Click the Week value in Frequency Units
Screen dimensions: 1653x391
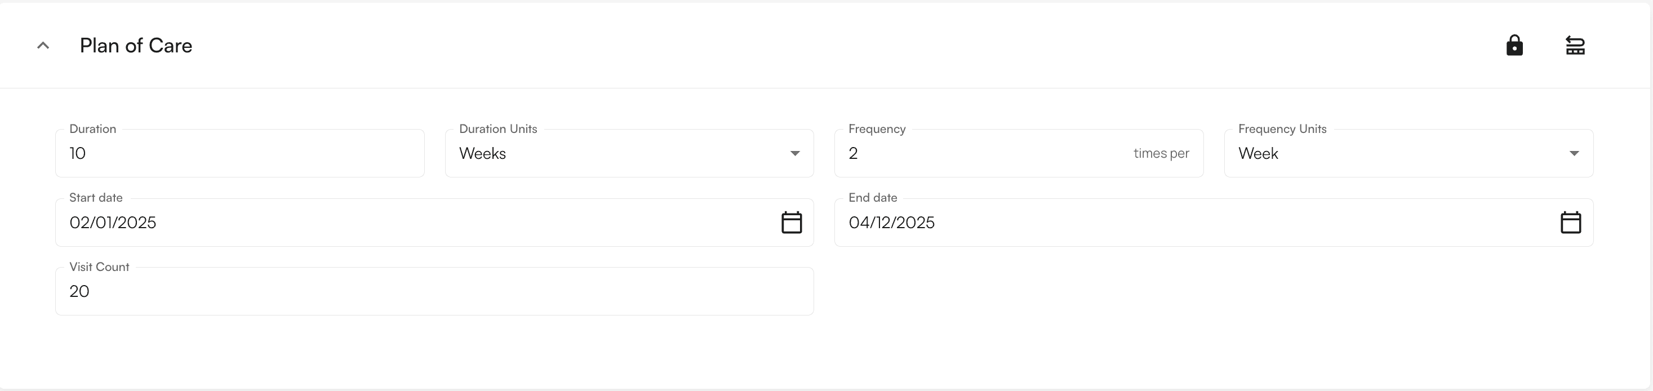[1259, 153]
